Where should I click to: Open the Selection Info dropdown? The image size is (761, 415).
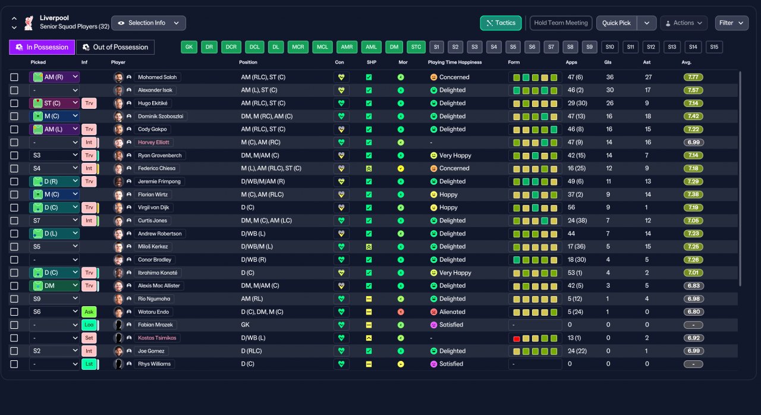[x=149, y=23]
